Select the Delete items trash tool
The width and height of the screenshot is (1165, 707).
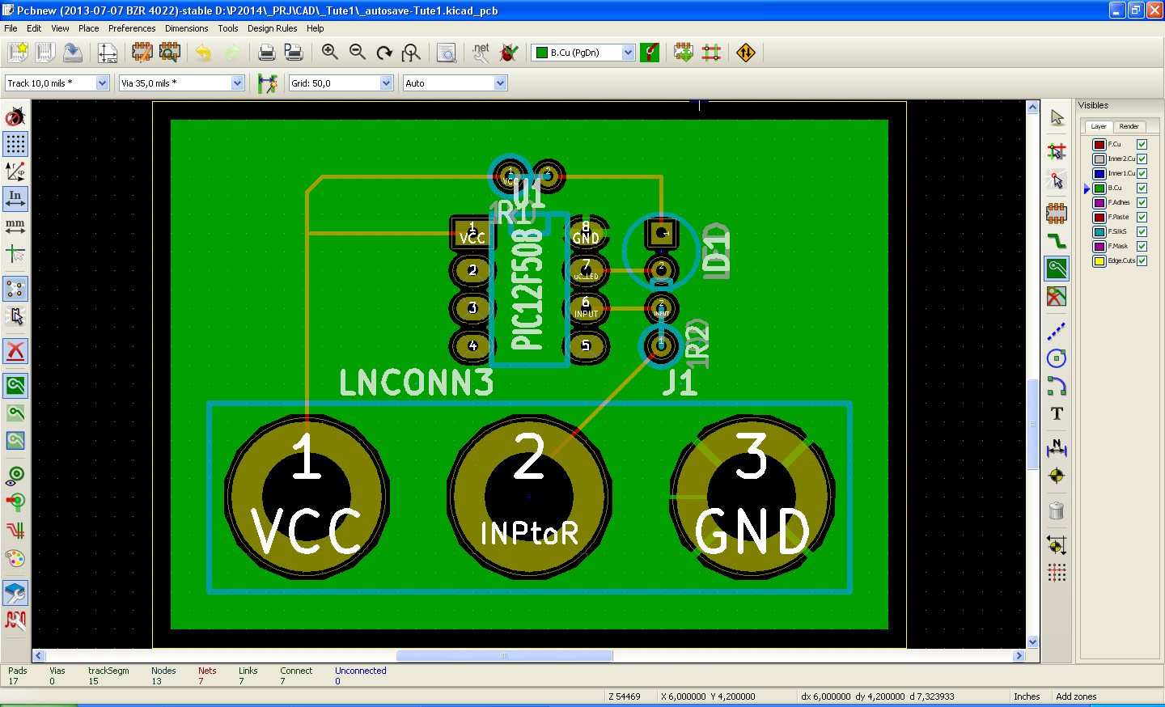(x=1057, y=510)
